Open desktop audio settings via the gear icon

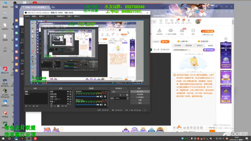coord(105,97)
